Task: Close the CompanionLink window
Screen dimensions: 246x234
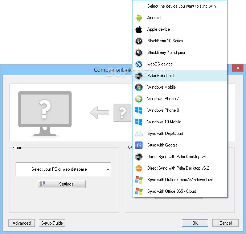Action: [238, 68]
